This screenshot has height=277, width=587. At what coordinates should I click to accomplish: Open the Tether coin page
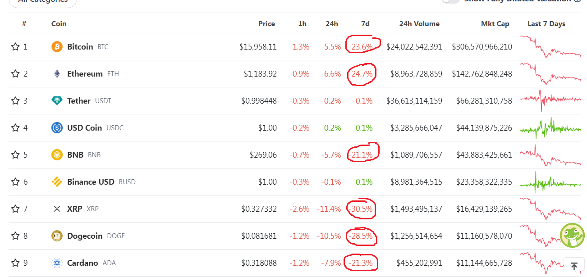(79, 101)
